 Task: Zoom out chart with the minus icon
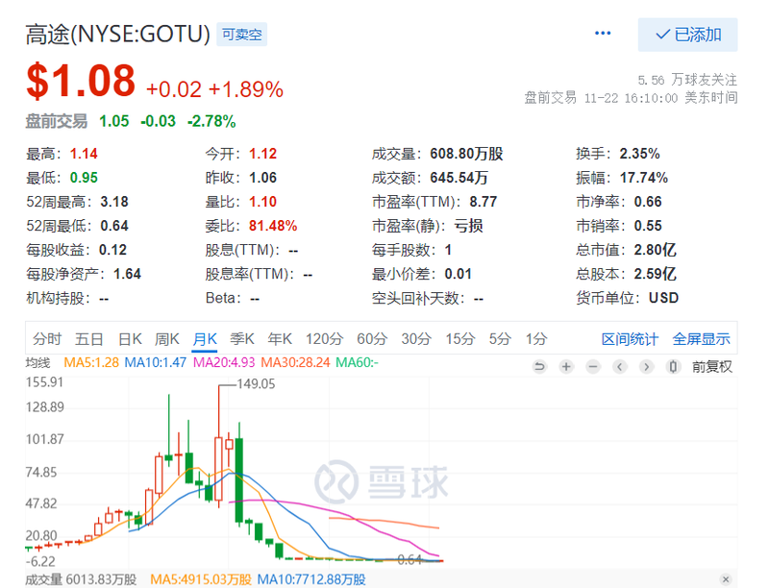pyautogui.click(x=593, y=366)
